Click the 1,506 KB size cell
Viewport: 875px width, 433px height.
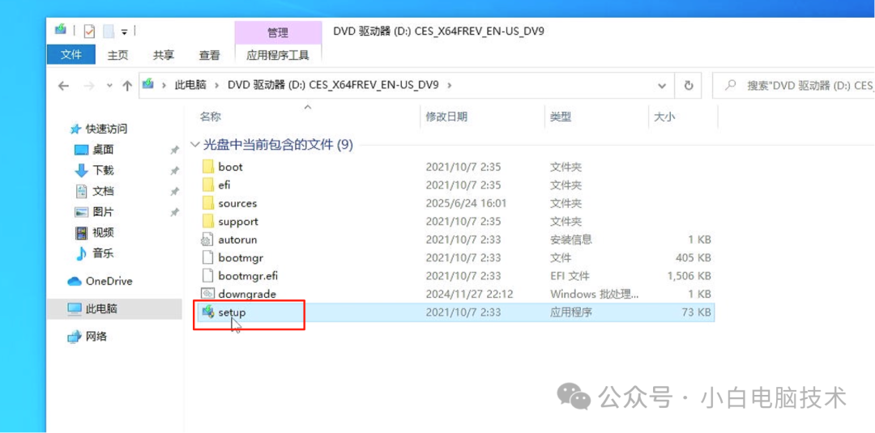pos(689,275)
